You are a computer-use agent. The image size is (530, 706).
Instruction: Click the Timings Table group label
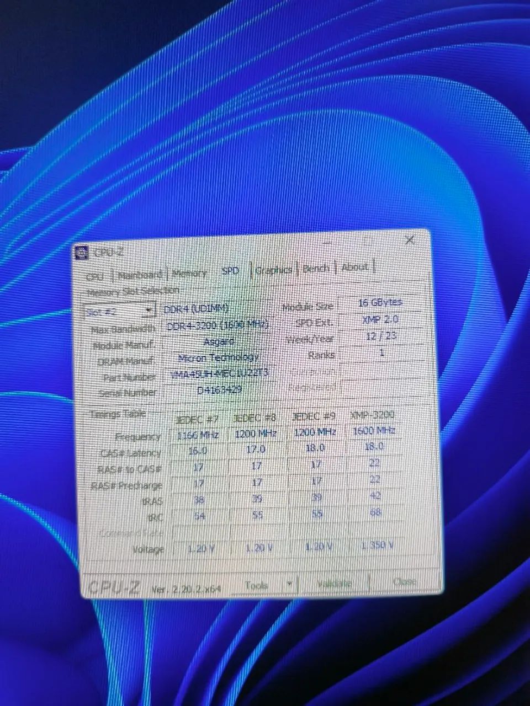tap(119, 414)
